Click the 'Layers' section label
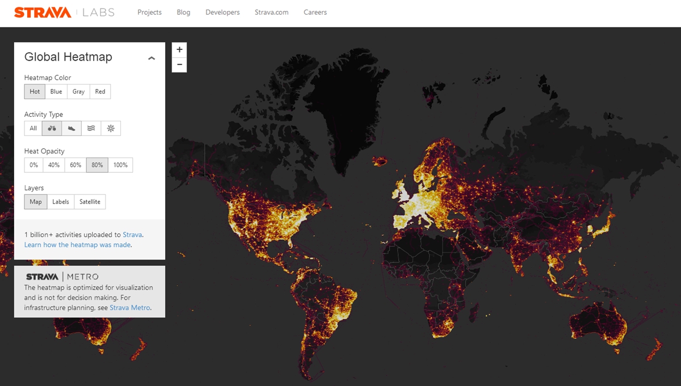This screenshot has width=681, height=386. (34, 188)
